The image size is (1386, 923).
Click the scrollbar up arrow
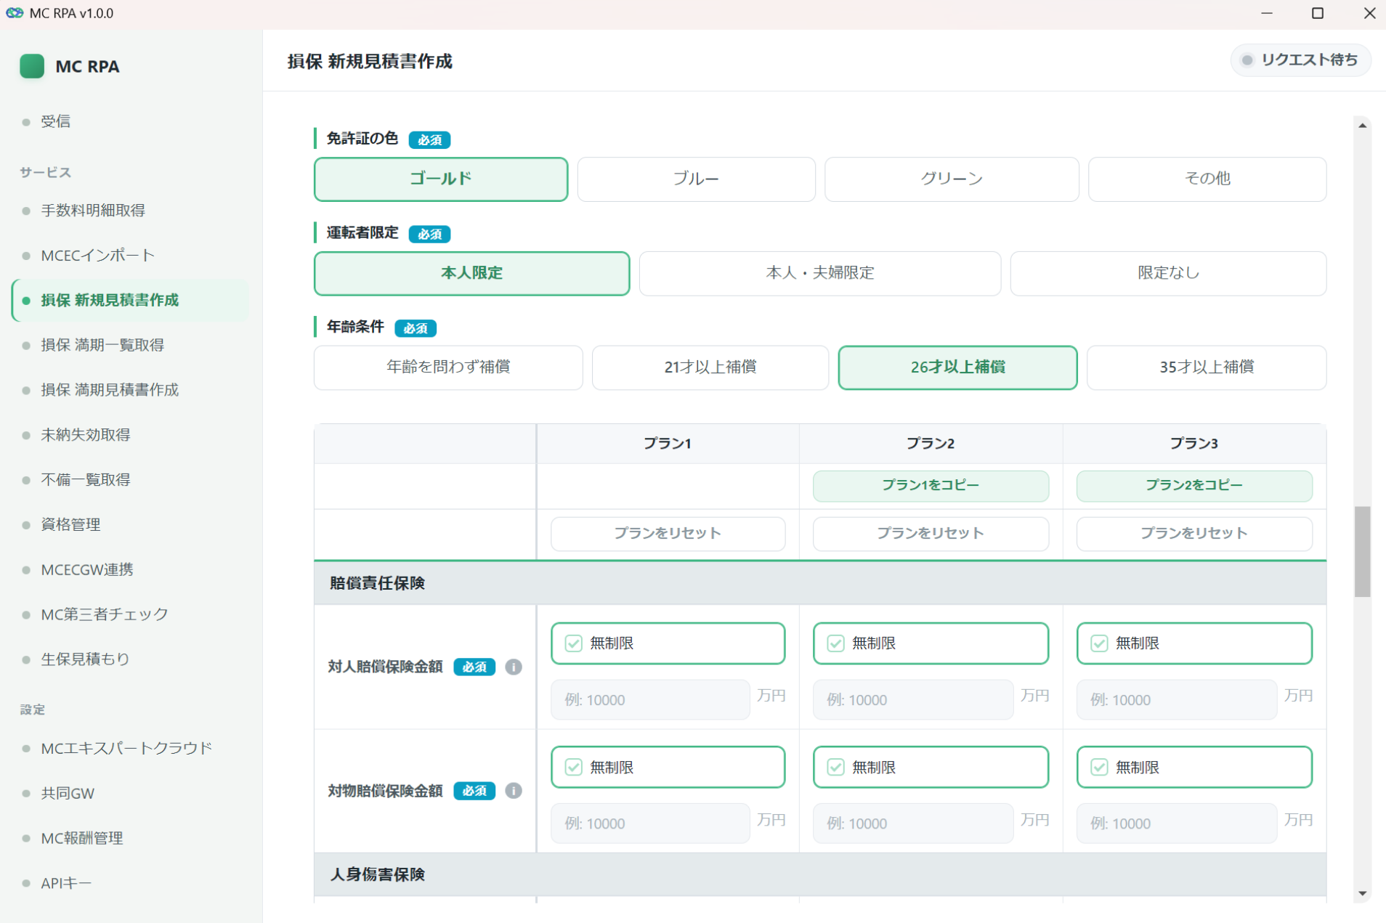pos(1363,126)
